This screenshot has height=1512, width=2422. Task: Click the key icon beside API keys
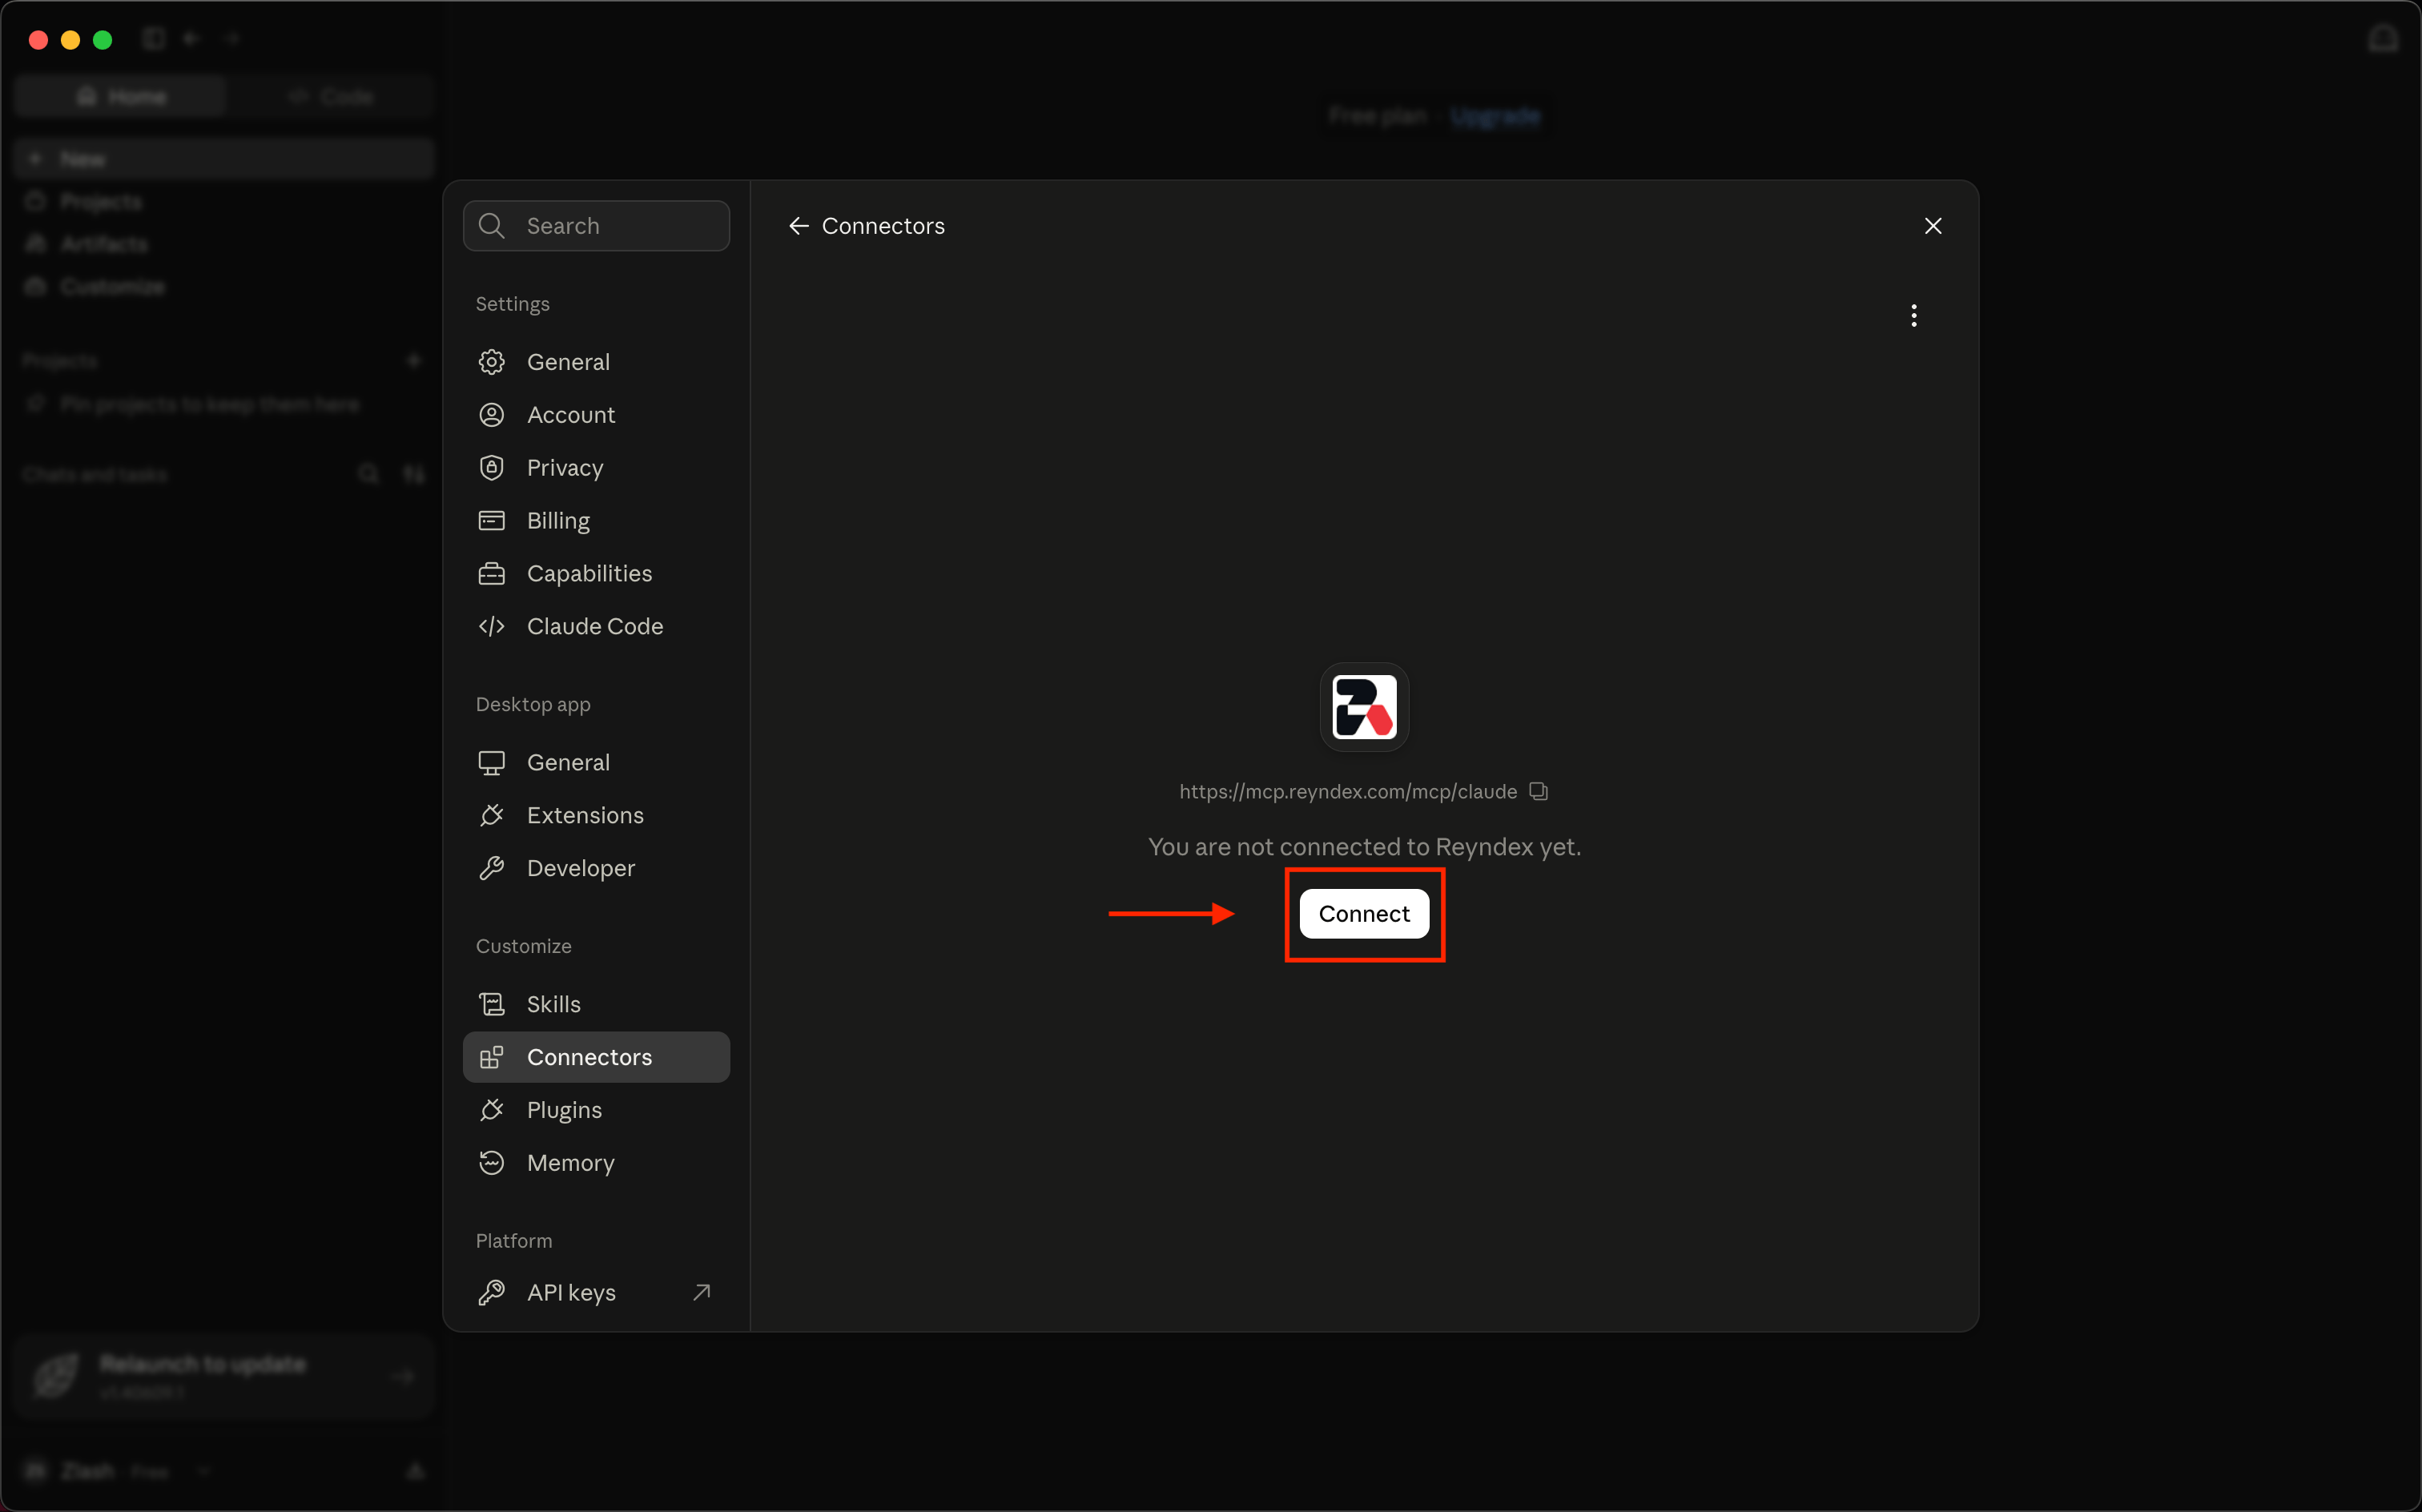[x=491, y=1293]
